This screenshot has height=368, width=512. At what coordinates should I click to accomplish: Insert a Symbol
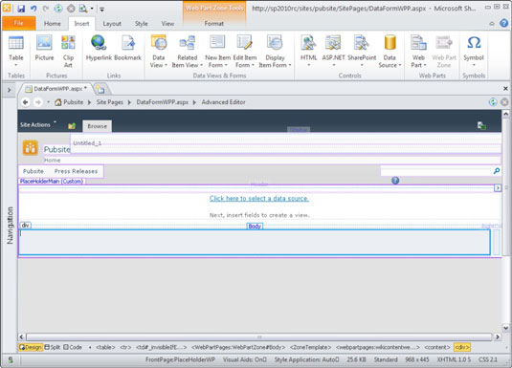click(474, 51)
